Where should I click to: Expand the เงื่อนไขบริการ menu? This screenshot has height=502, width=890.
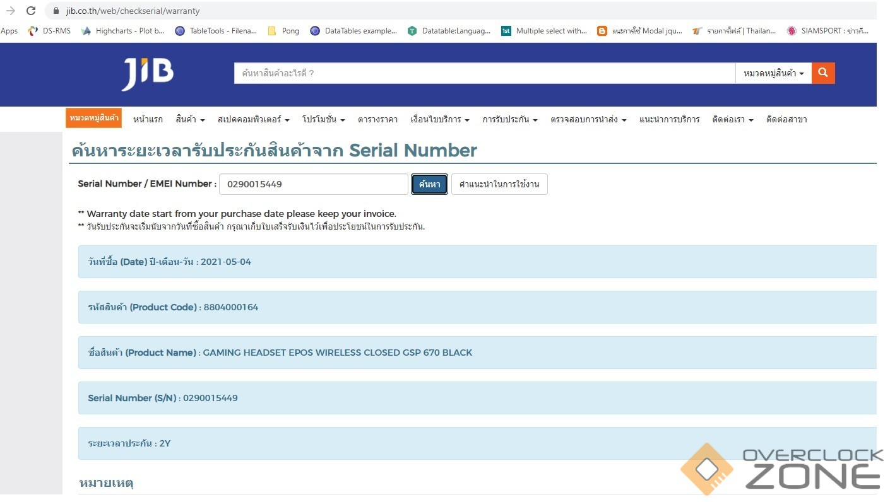click(x=440, y=119)
